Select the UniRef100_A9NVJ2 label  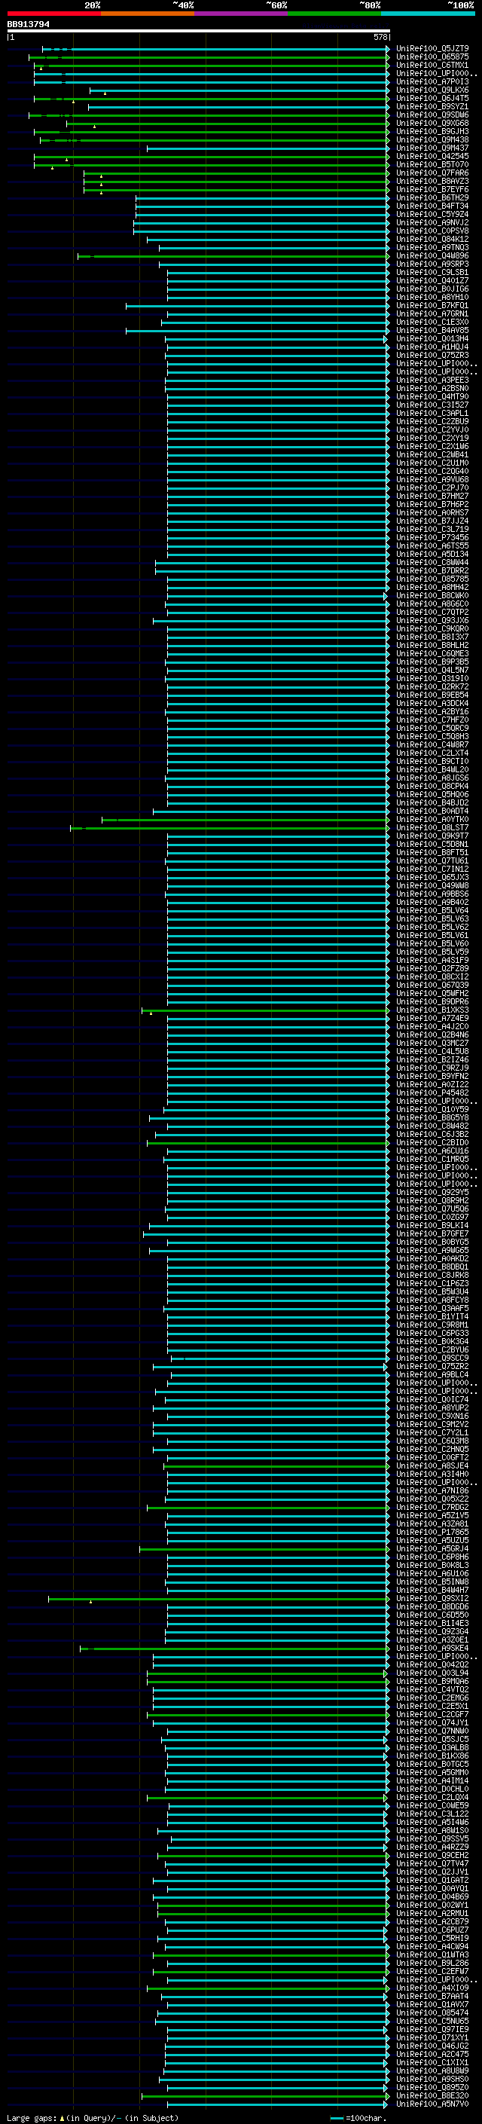(x=432, y=222)
